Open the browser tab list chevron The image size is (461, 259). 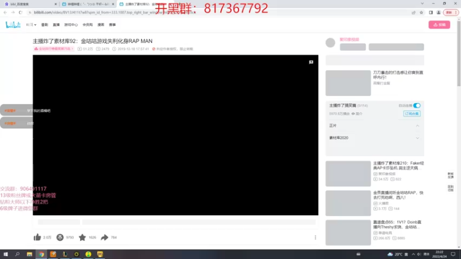coord(422,3)
